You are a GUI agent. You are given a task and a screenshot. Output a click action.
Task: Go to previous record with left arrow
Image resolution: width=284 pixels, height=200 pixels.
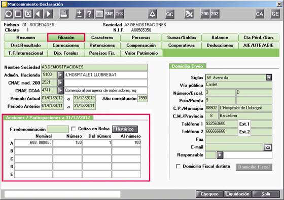[38, 14]
